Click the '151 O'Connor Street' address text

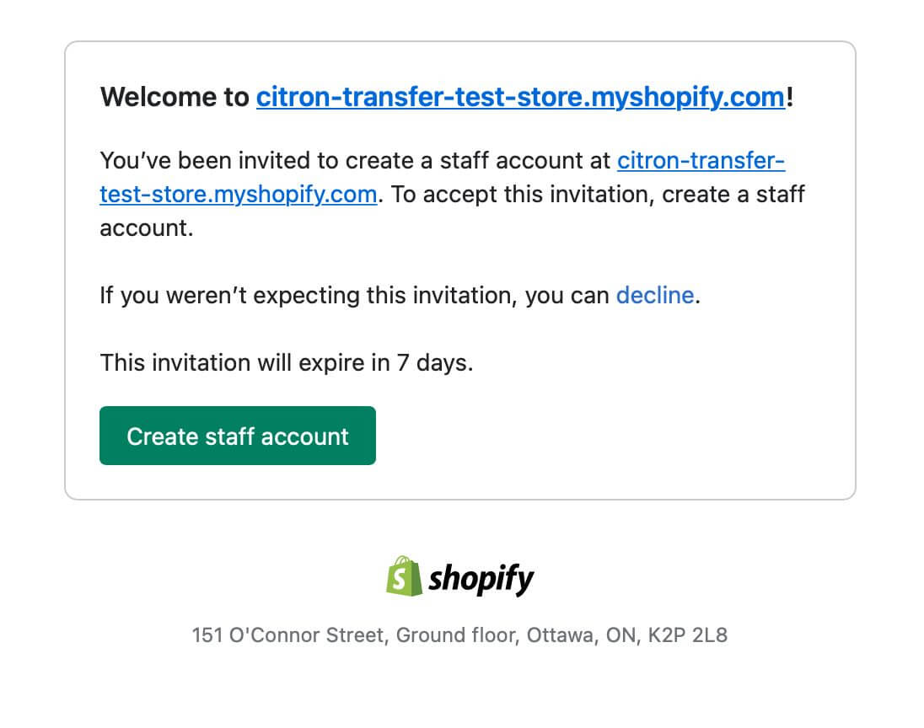pyautogui.click(x=287, y=635)
